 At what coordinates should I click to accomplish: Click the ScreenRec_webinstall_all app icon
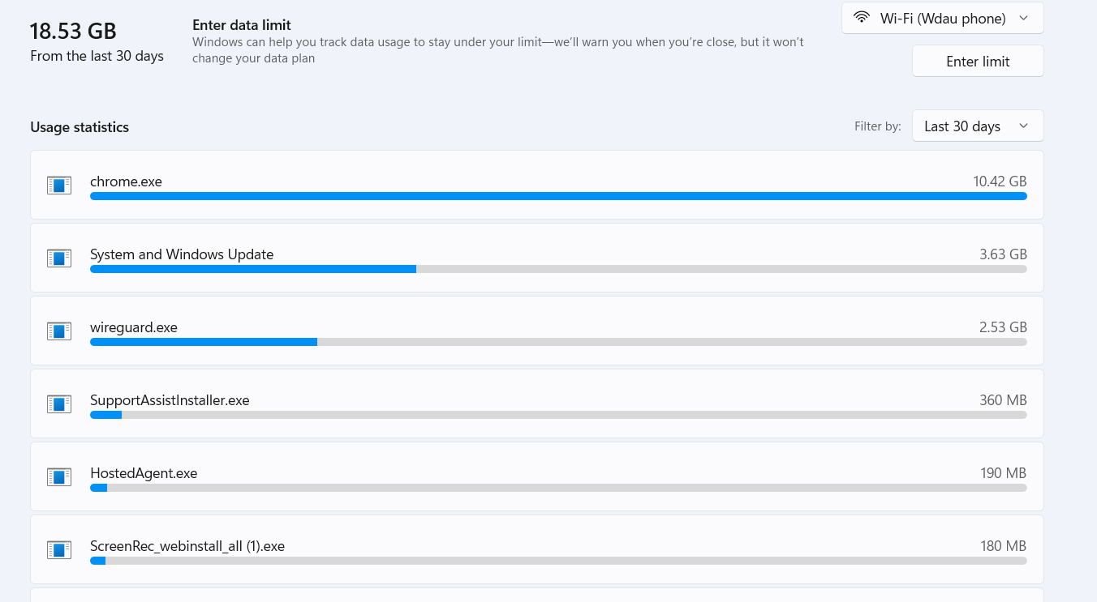[59, 549]
